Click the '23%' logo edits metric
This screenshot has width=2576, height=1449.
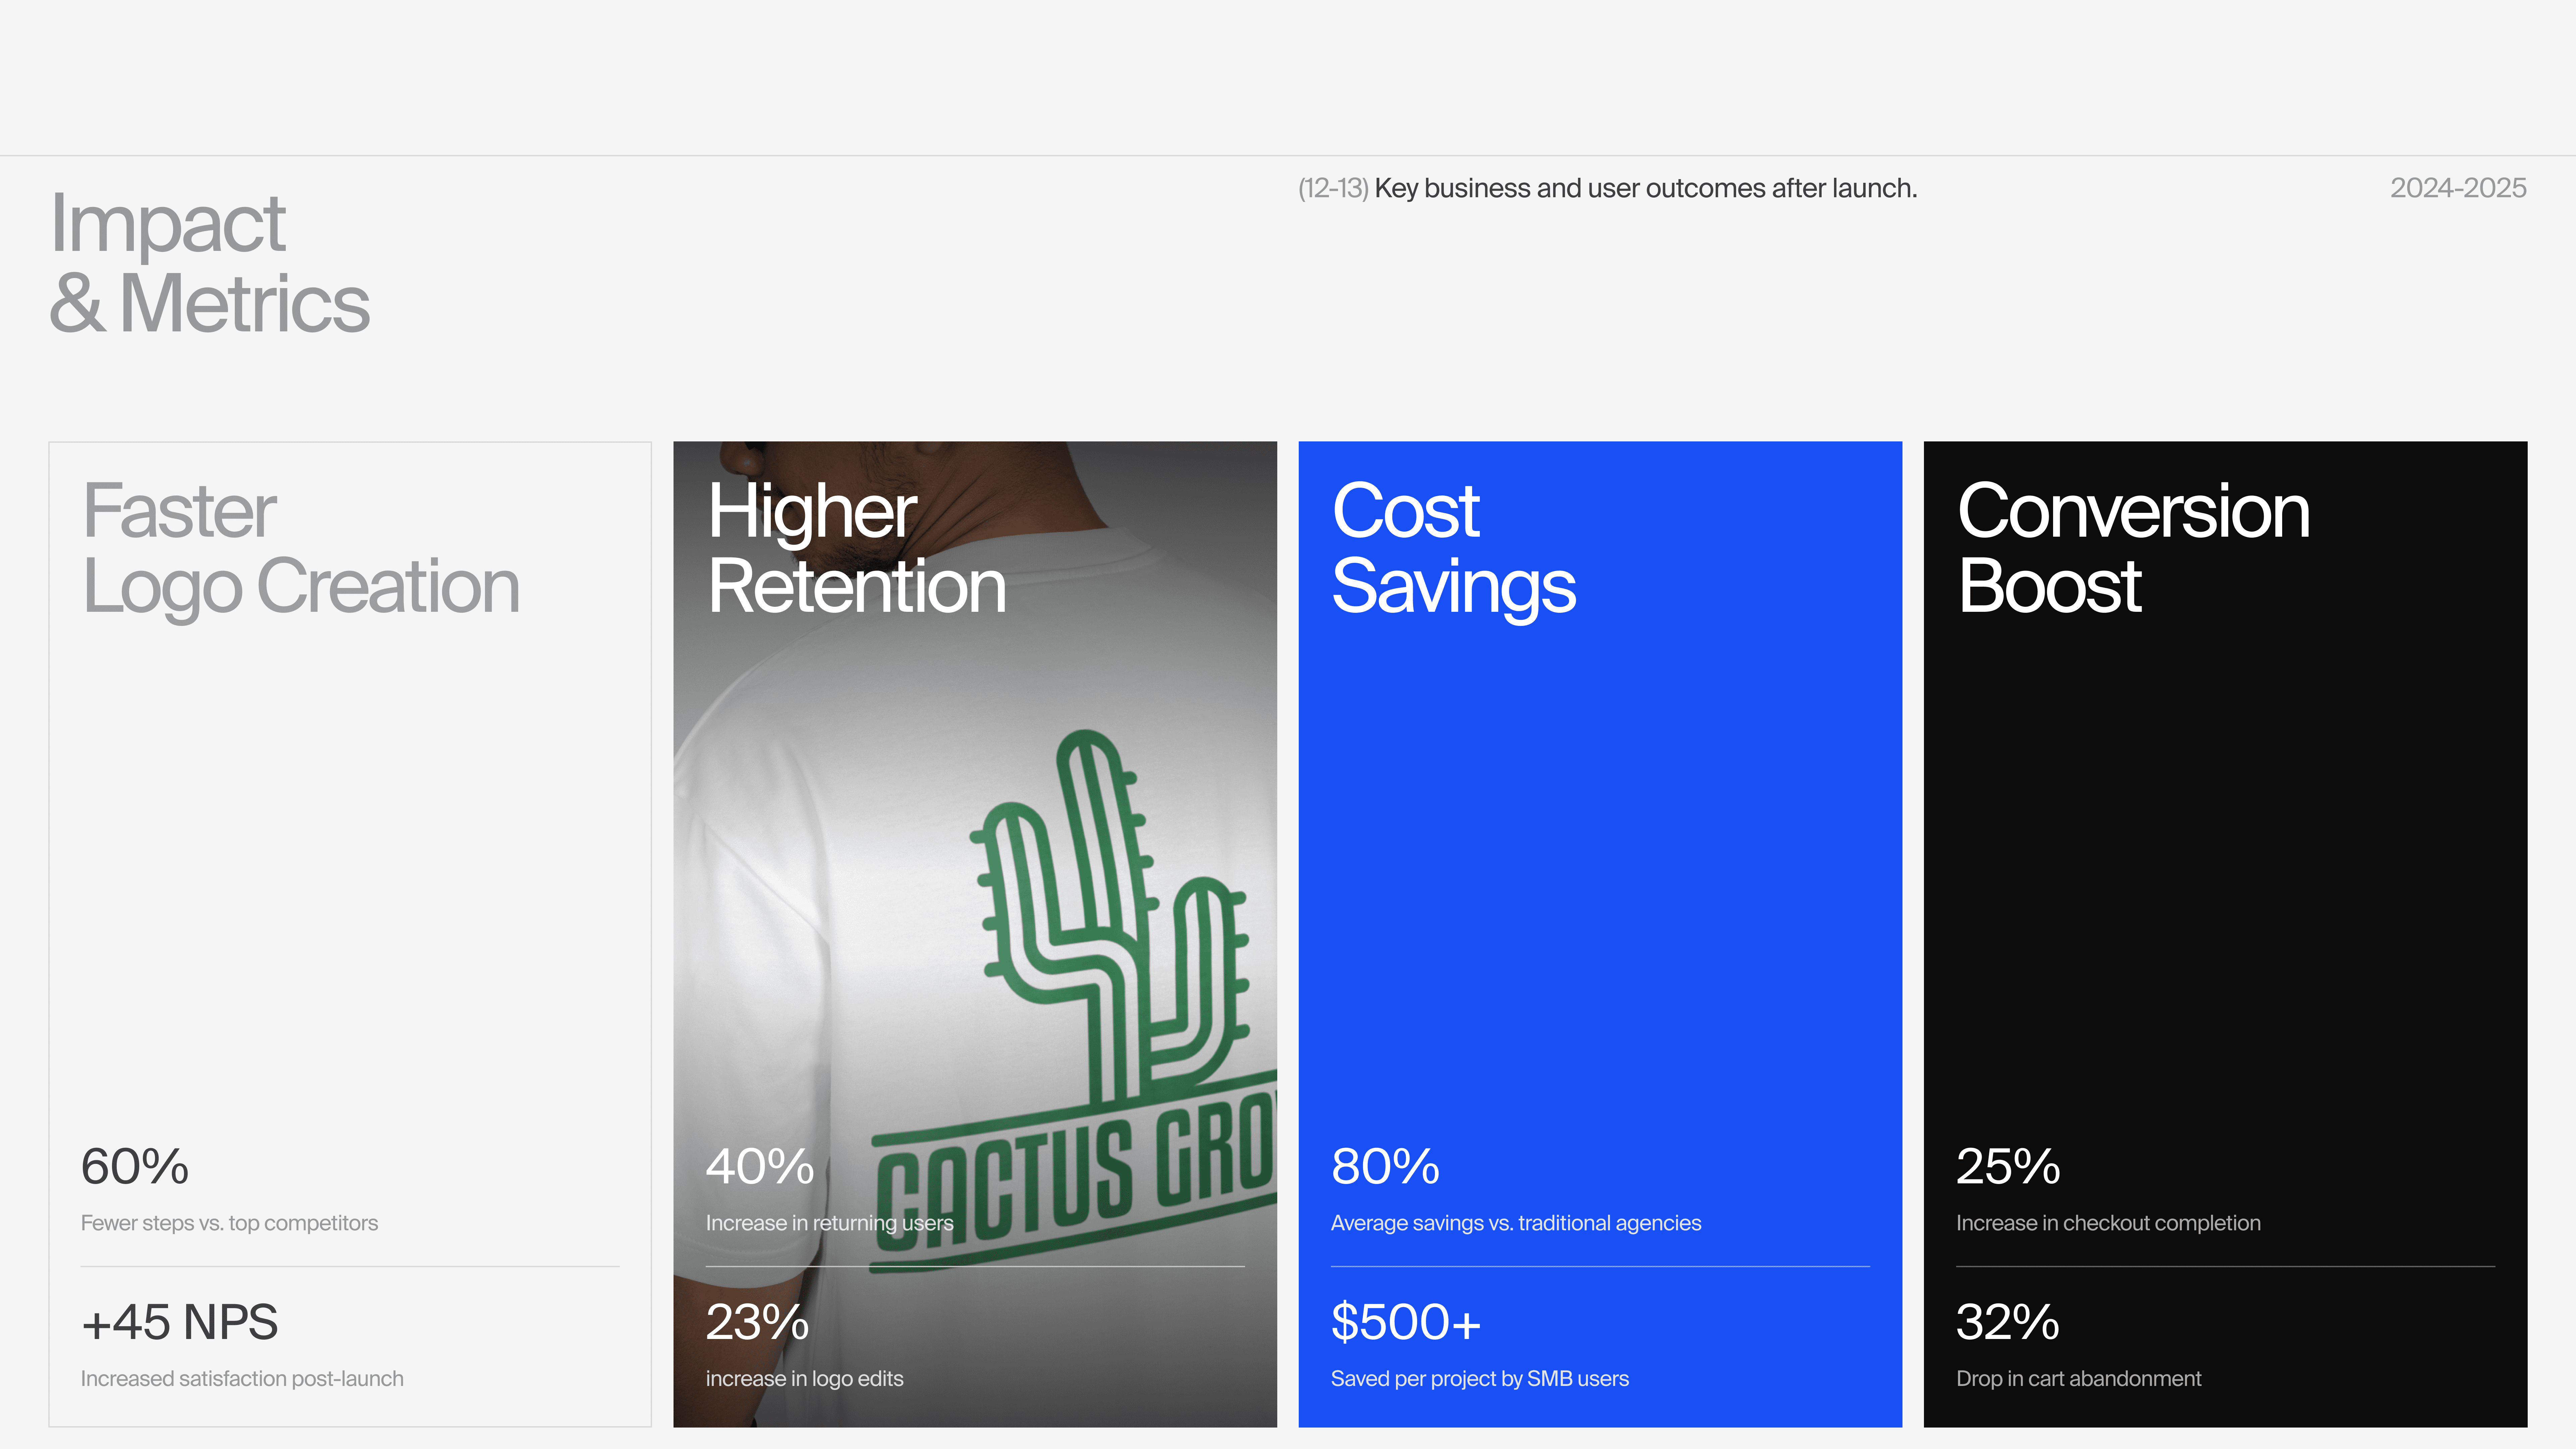tap(757, 1322)
